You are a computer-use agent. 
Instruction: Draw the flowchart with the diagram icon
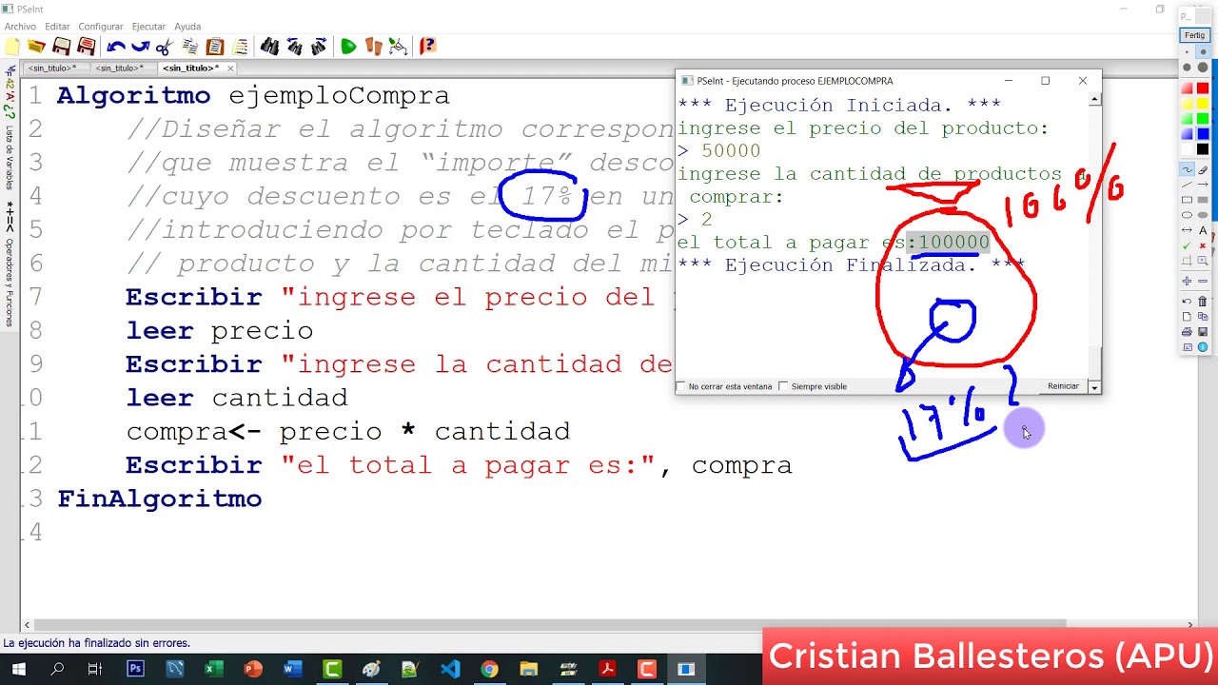[x=398, y=46]
